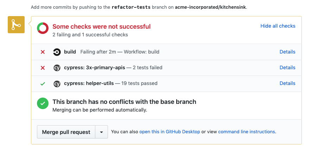Click Cypress icon for helper-utils check
Screen dimensions: 312x149
tap(57, 84)
